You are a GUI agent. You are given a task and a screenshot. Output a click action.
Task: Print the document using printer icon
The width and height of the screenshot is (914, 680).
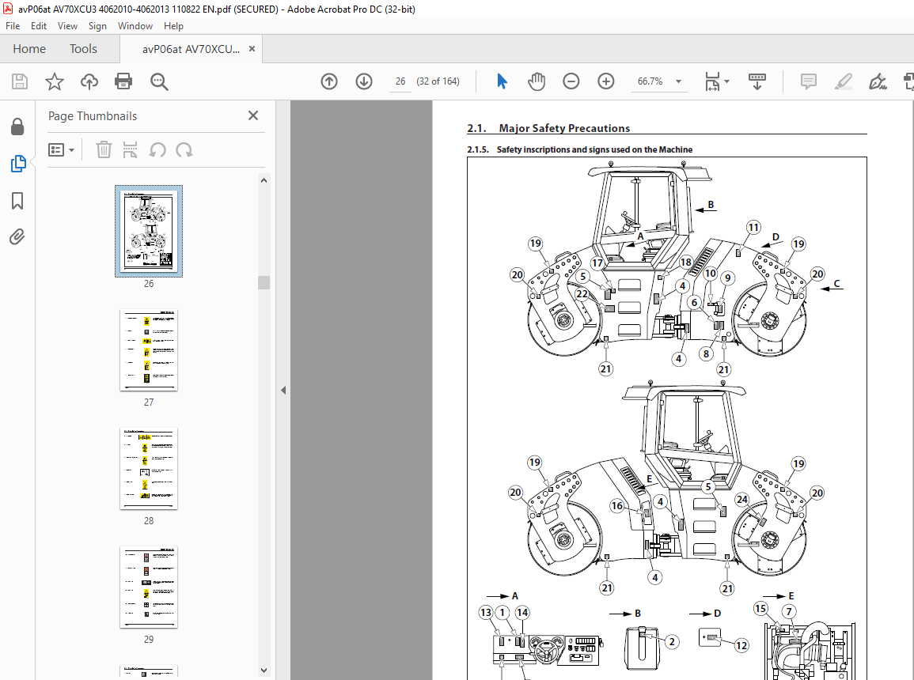pyautogui.click(x=123, y=81)
